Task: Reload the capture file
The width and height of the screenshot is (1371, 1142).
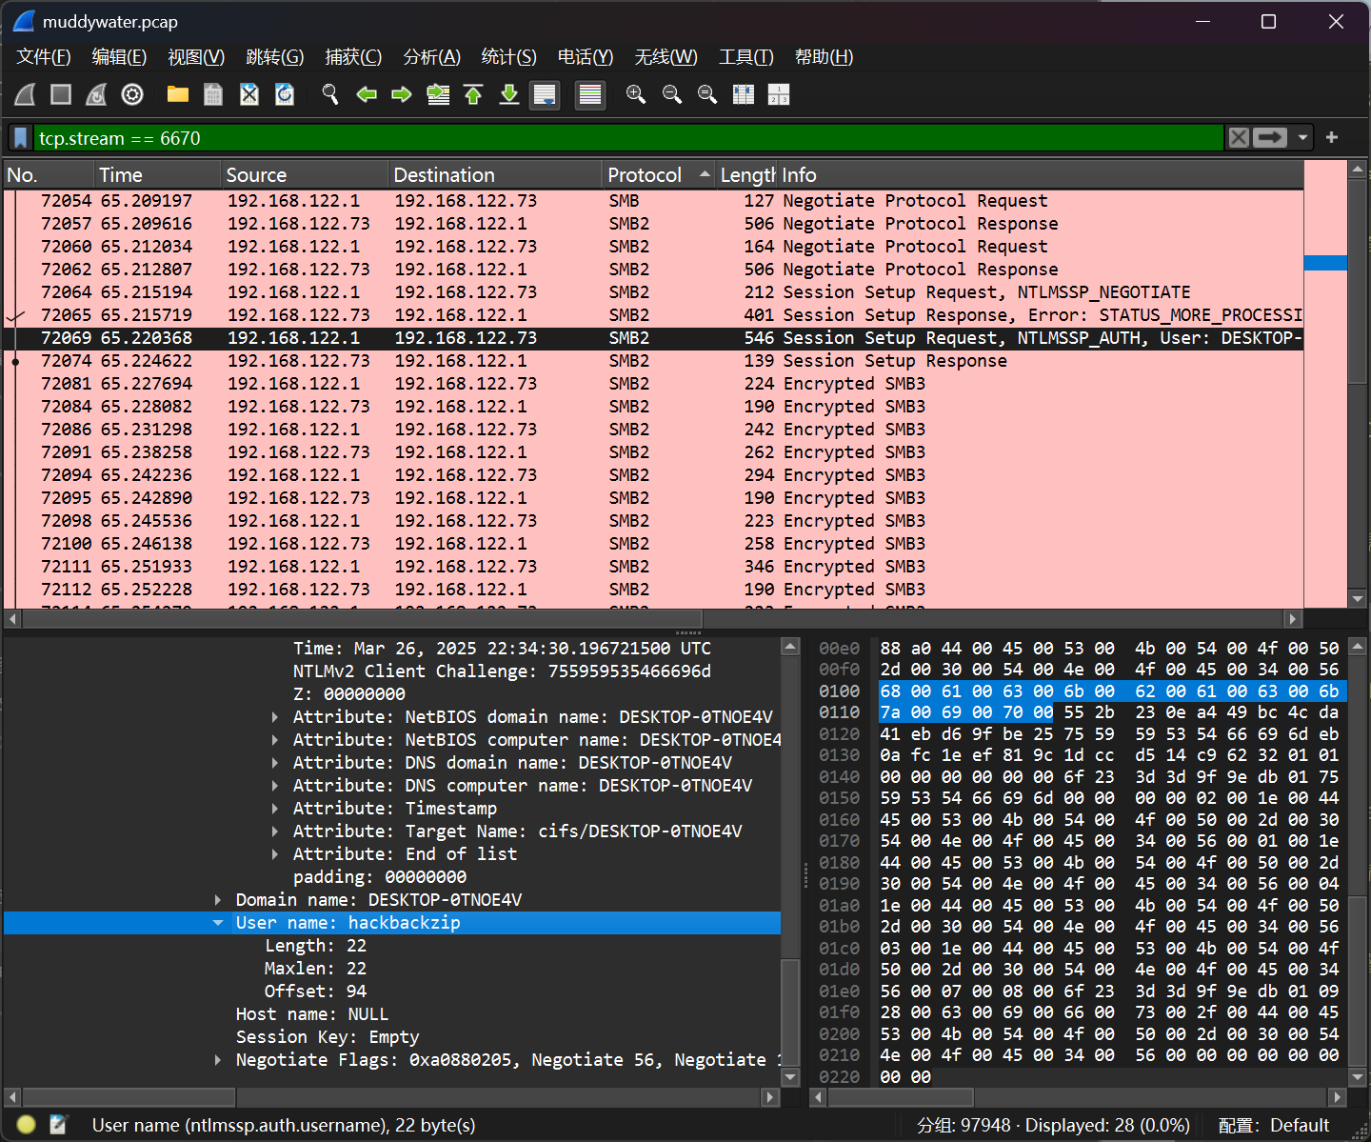Action: (285, 94)
